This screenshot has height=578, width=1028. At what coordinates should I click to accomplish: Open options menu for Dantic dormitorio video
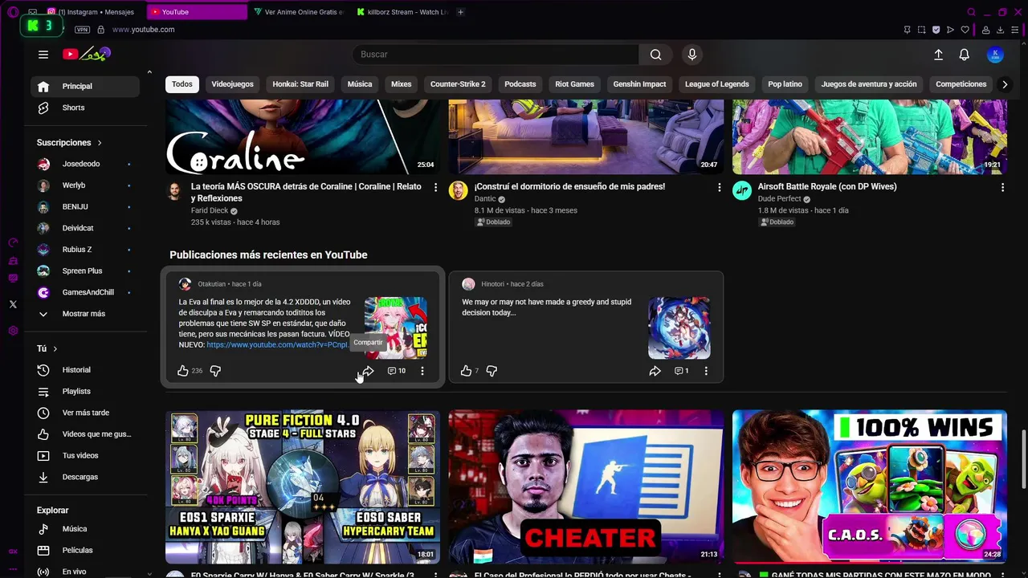[x=719, y=187]
